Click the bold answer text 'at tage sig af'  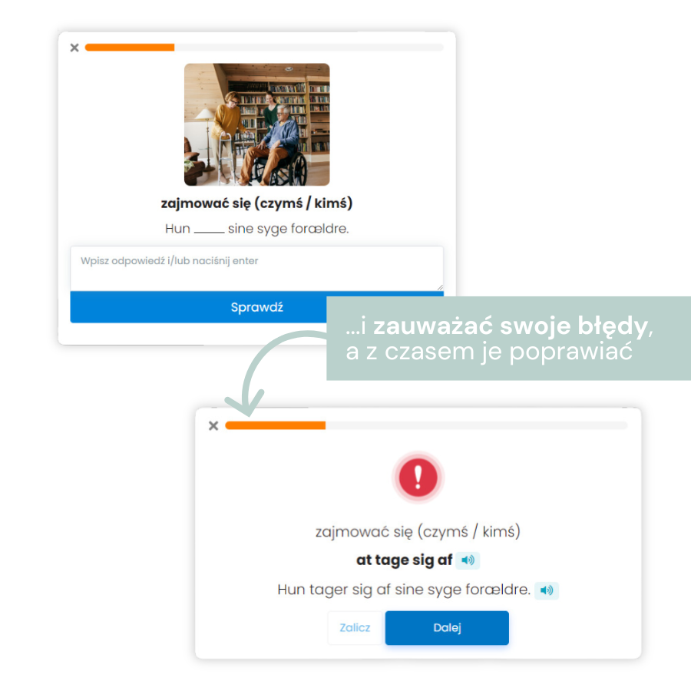[x=404, y=560]
